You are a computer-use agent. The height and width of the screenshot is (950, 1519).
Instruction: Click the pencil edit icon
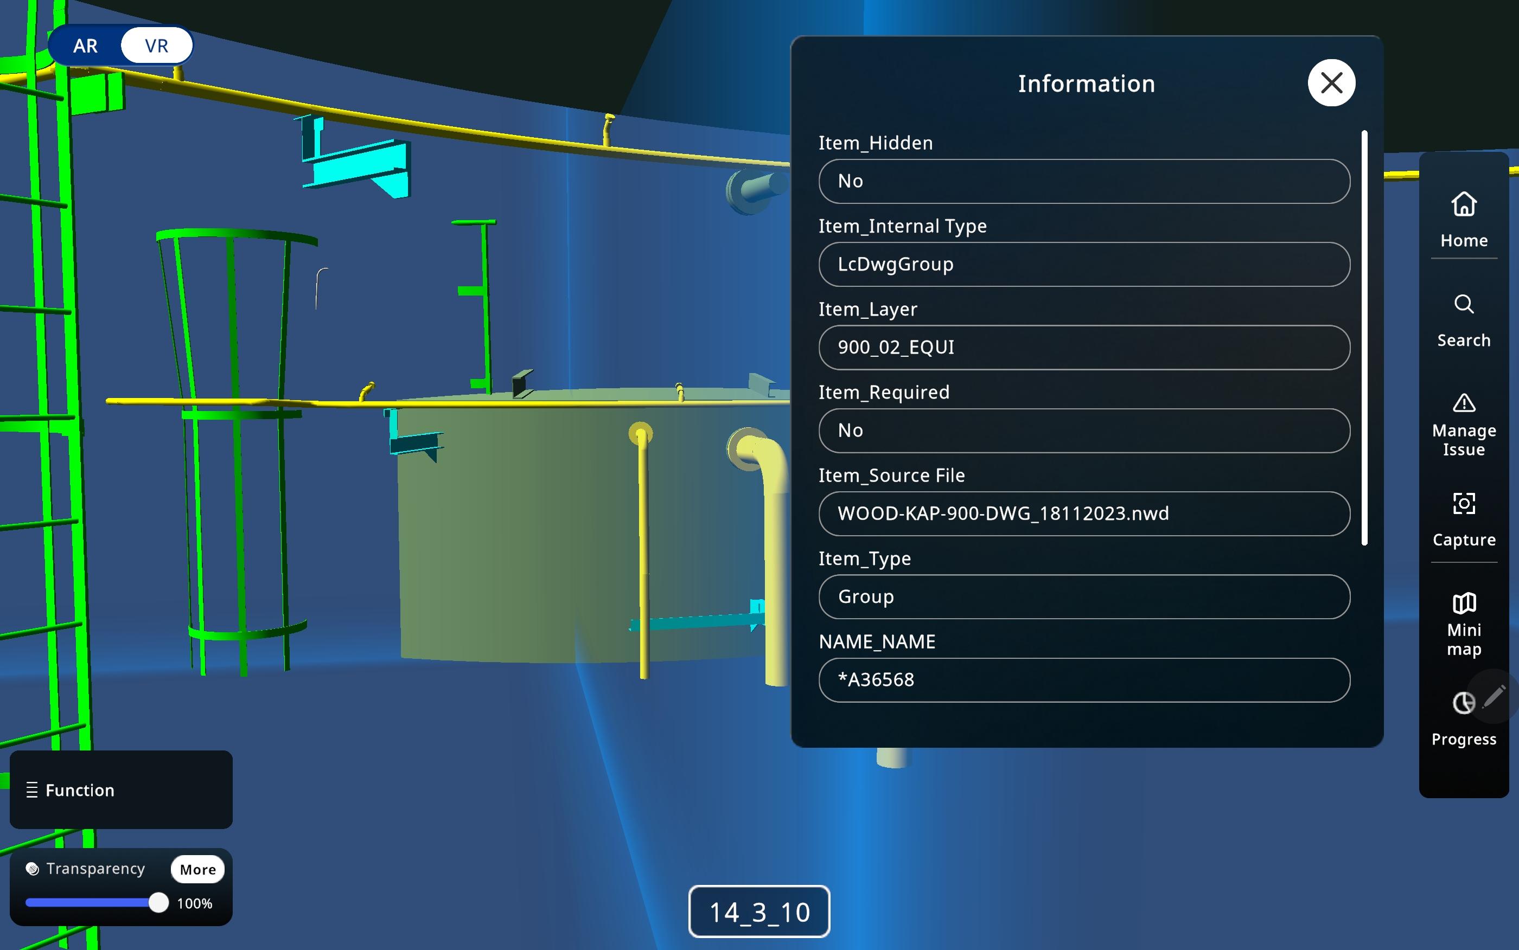tap(1494, 696)
